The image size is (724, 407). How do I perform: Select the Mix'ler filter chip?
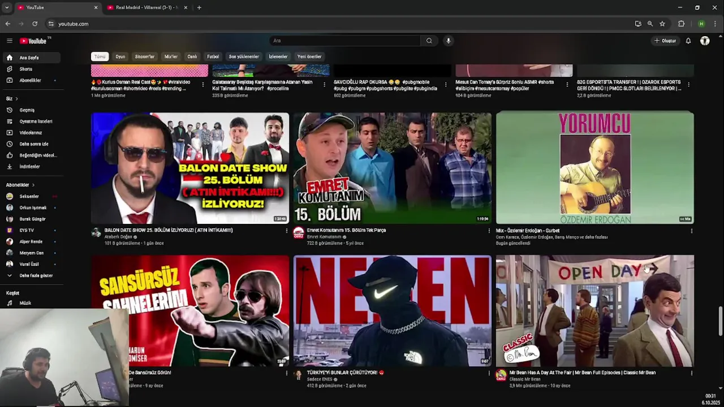click(171, 57)
